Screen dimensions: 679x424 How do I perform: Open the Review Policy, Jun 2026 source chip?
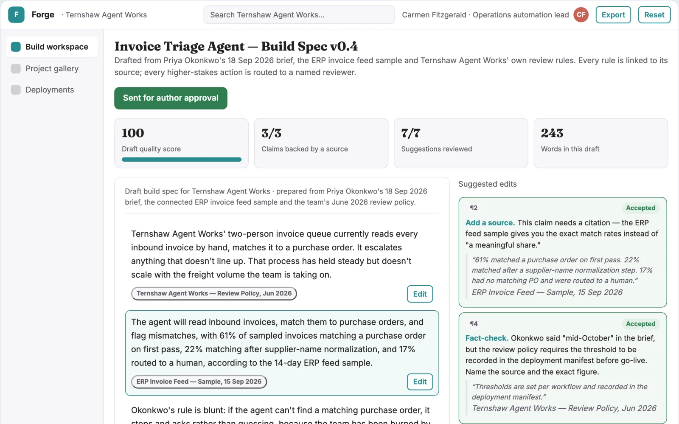click(214, 293)
